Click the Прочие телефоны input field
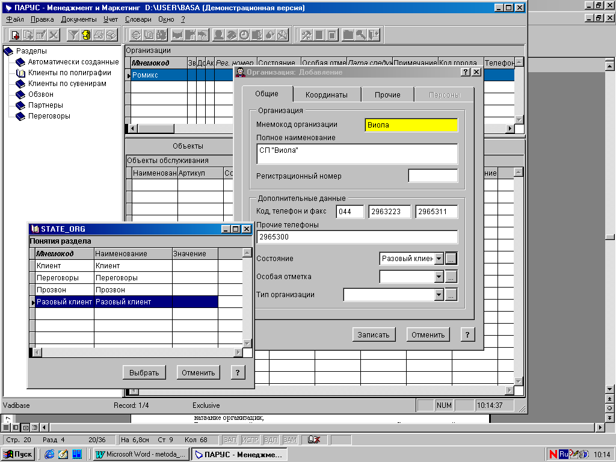 click(357, 237)
